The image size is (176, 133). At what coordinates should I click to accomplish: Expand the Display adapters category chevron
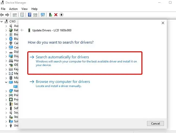[6, 56]
